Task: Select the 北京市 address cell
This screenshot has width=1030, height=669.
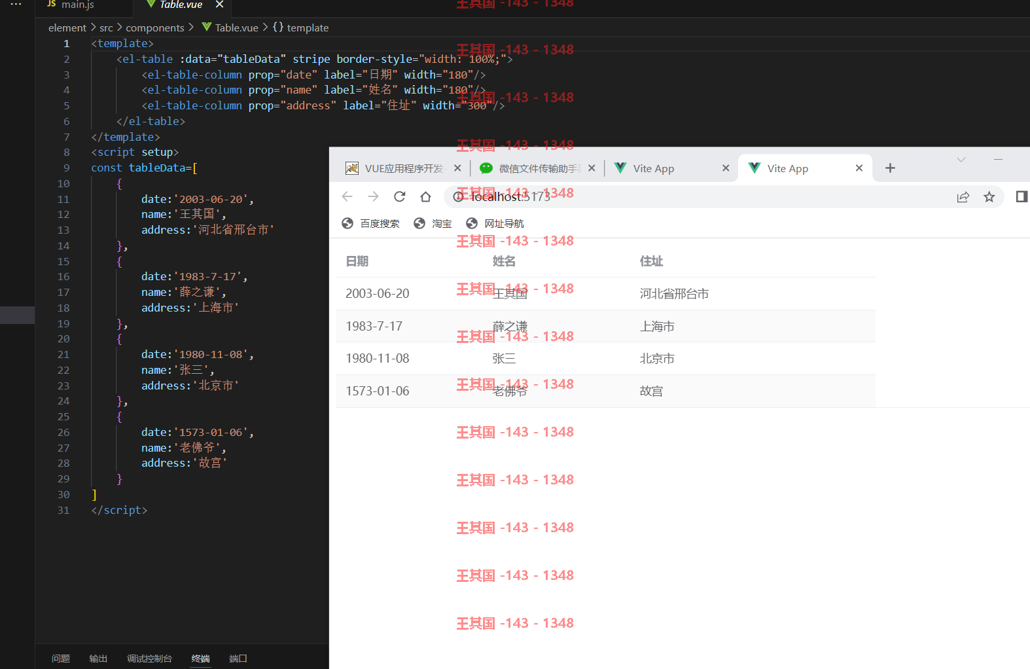Action: click(x=658, y=359)
